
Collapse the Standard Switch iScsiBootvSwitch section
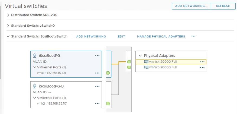(8, 36)
